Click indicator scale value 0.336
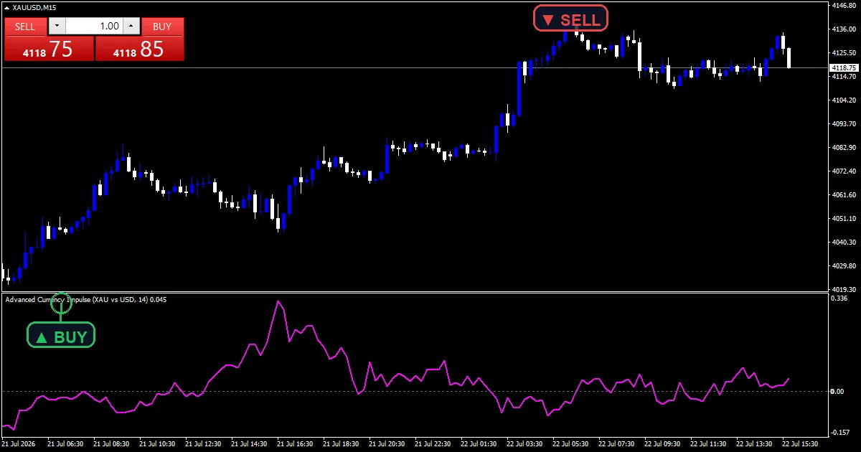861x452 pixels. pyautogui.click(x=838, y=298)
